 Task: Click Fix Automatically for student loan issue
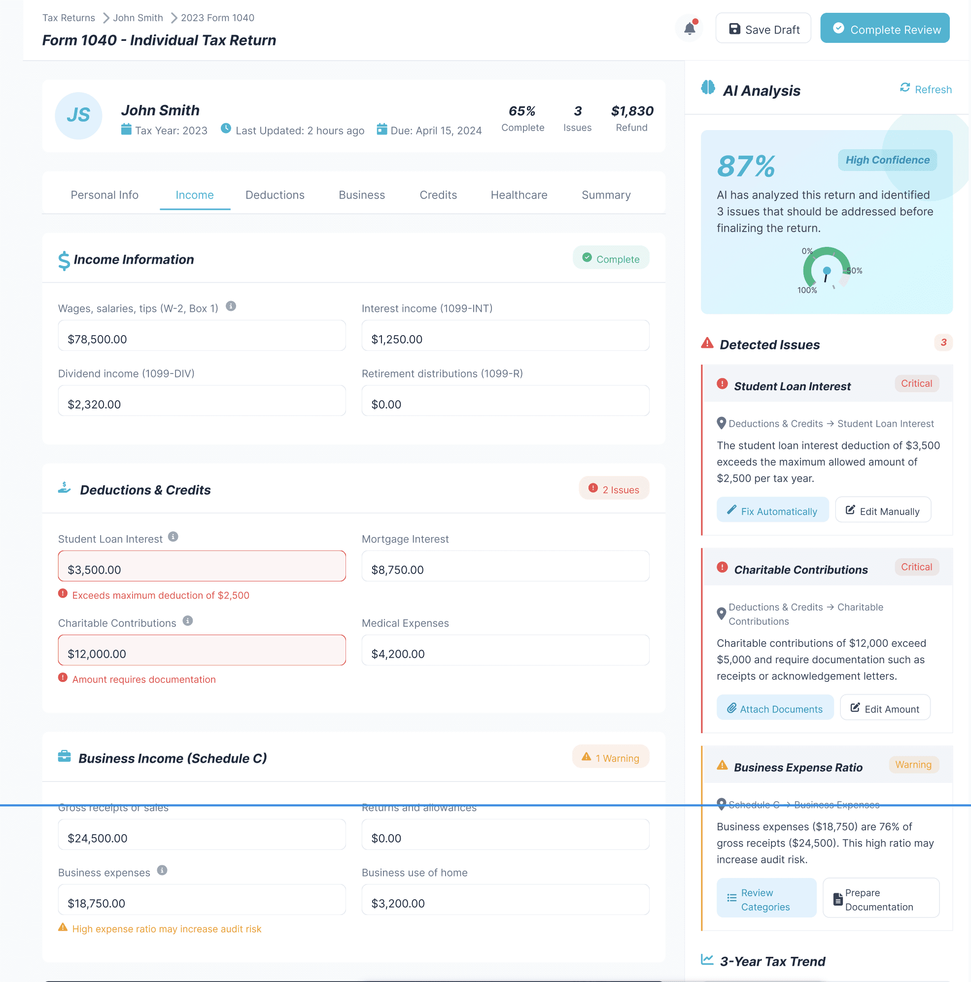pyautogui.click(x=772, y=510)
